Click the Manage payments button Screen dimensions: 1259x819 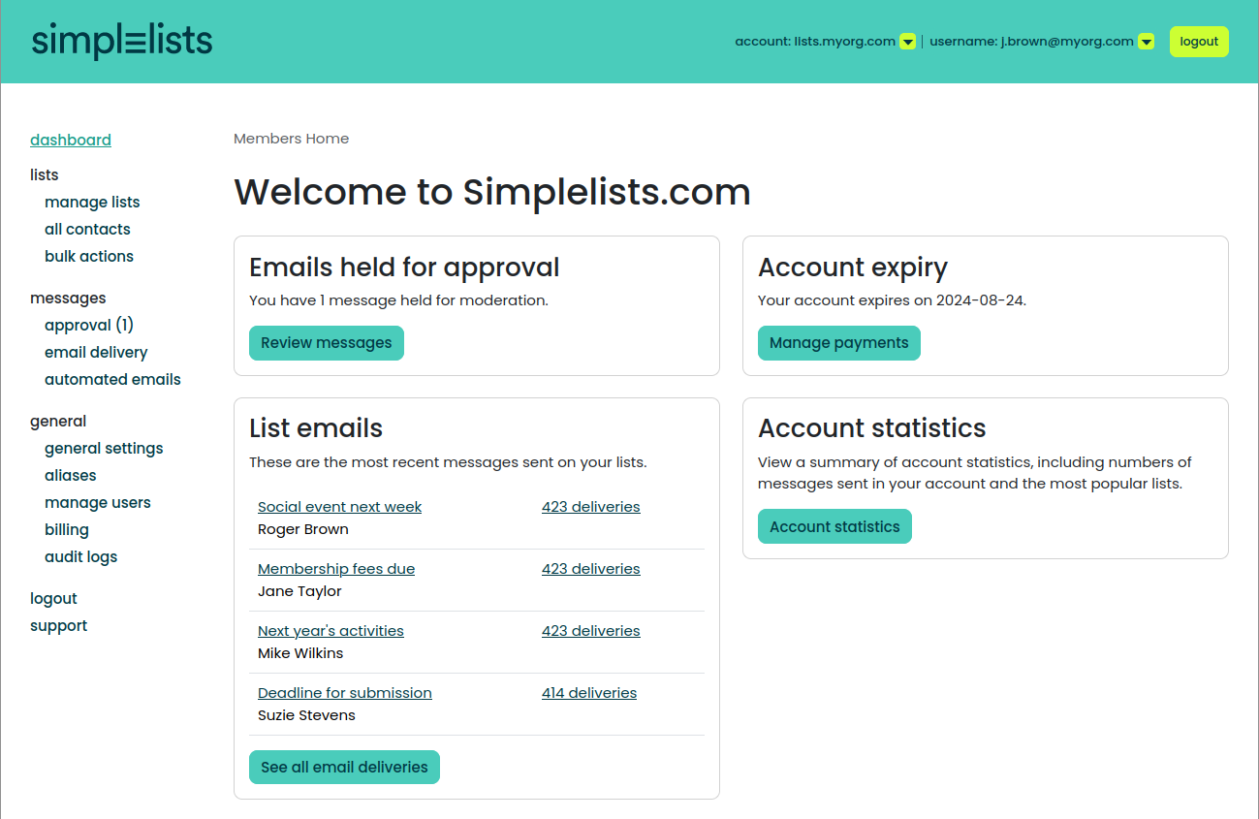(x=839, y=343)
